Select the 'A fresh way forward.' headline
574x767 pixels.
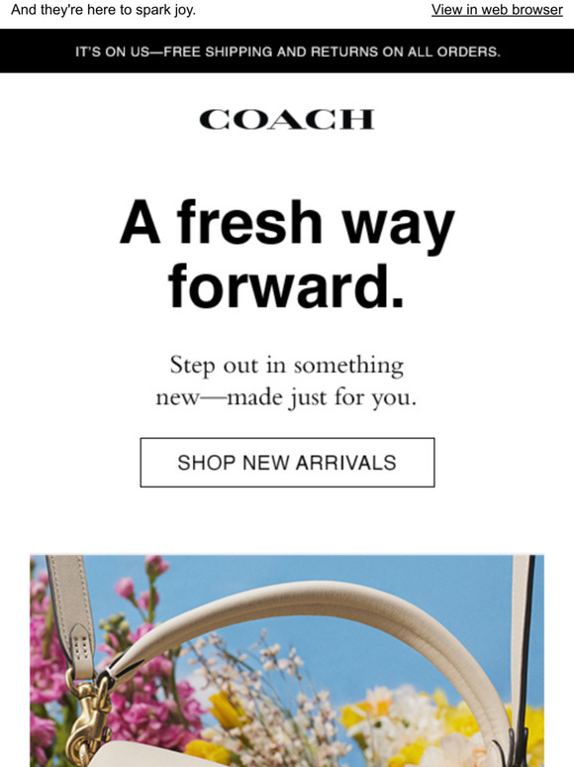click(287, 255)
